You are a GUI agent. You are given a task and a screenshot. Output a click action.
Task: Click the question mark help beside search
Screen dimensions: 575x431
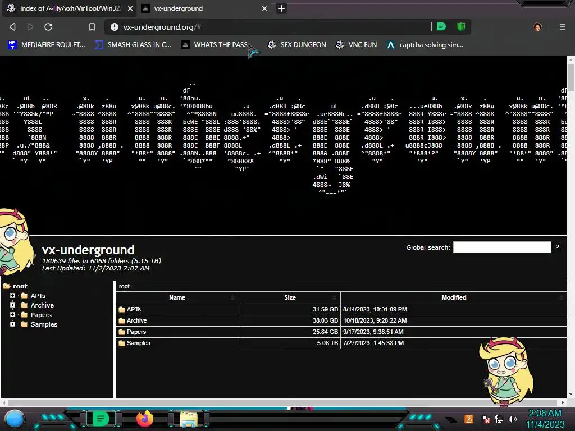pos(558,247)
